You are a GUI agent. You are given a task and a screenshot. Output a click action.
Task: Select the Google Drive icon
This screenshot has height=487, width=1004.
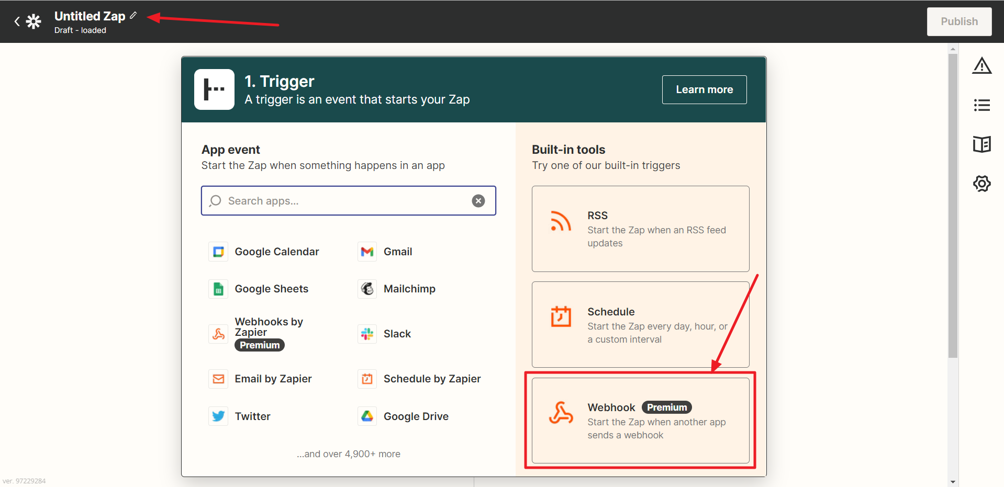click(367, 416)
